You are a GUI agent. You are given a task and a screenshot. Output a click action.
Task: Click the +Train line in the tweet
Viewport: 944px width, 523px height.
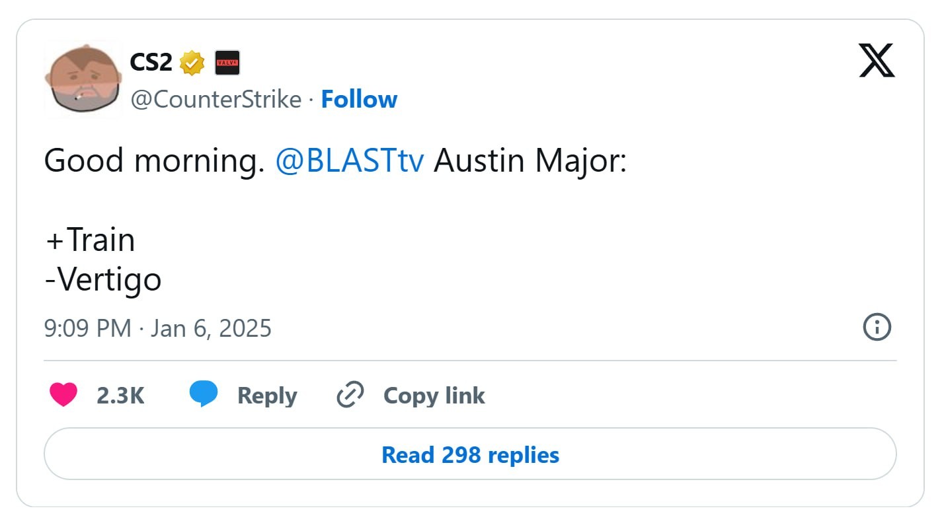tap(91, 240)
